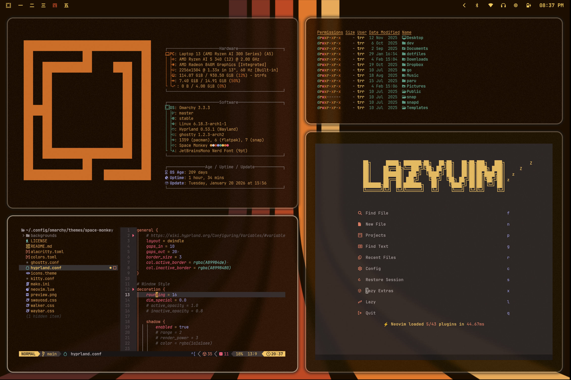Click the 35 diagnostics count in statusline
The image size is (571, 380).
207,354
